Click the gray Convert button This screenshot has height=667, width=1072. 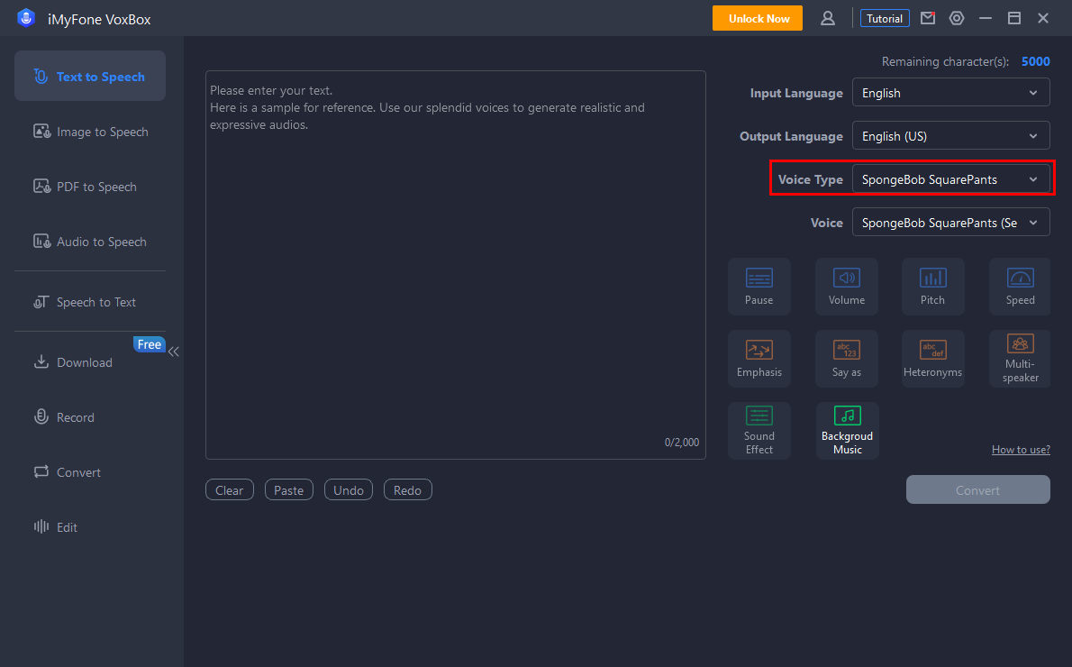click(x=977, y=489)
